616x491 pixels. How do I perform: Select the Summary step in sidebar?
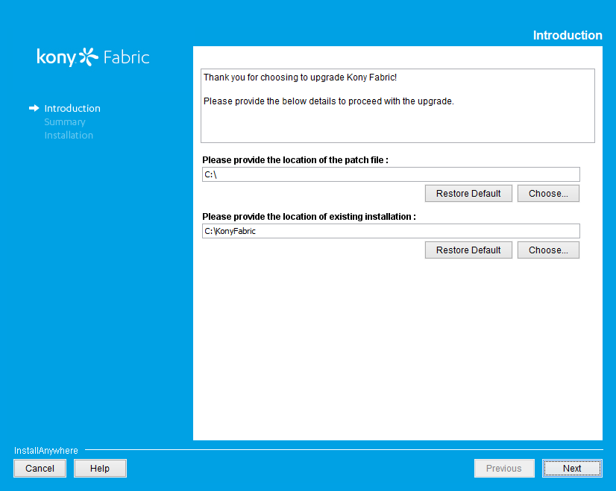tap(64, 121)
